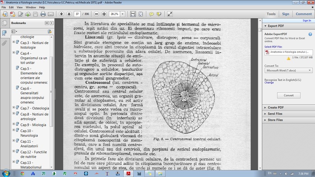Viewport: 315px width, 177px height.
Task: Click the Bookmarks panel ribbon icon
Action: pyautogui.click(x=4, y=33)
